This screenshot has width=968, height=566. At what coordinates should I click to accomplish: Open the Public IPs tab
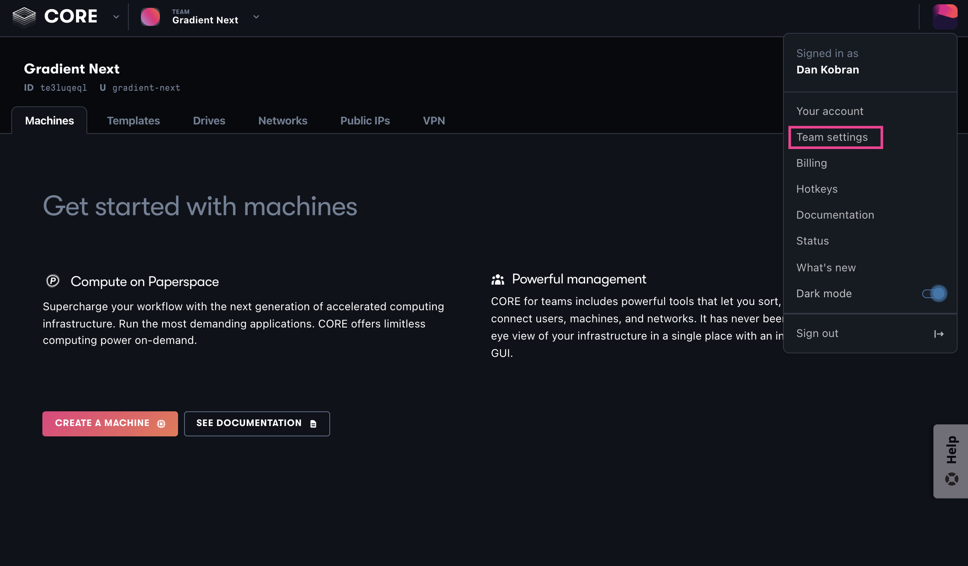(x=365, y=121)
